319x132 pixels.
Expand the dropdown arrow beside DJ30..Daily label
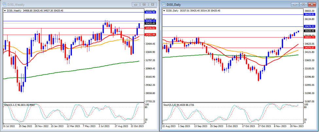pyautogui.click(x=164, y=11)
